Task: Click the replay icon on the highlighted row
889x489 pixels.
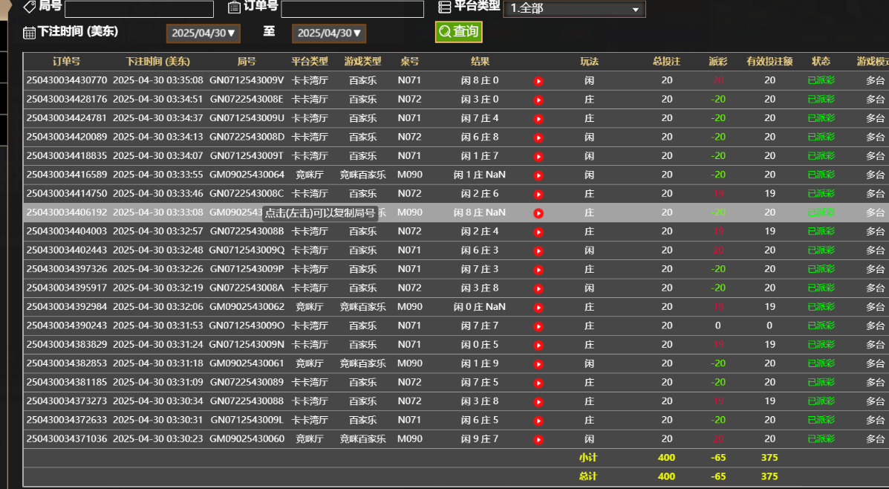Action: pos(540,212)
